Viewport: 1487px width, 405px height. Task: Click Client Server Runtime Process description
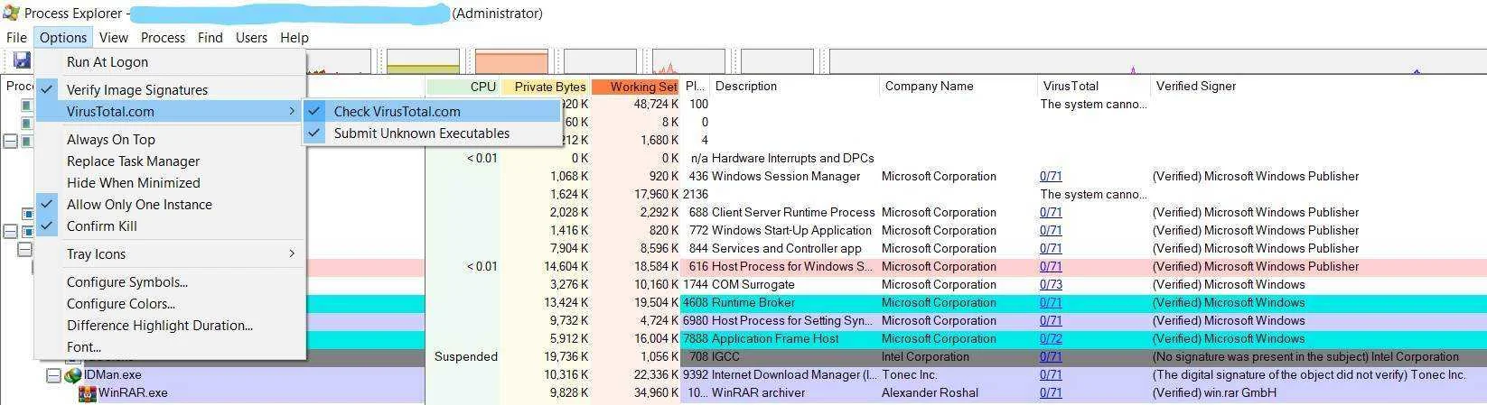coord(793,212)
